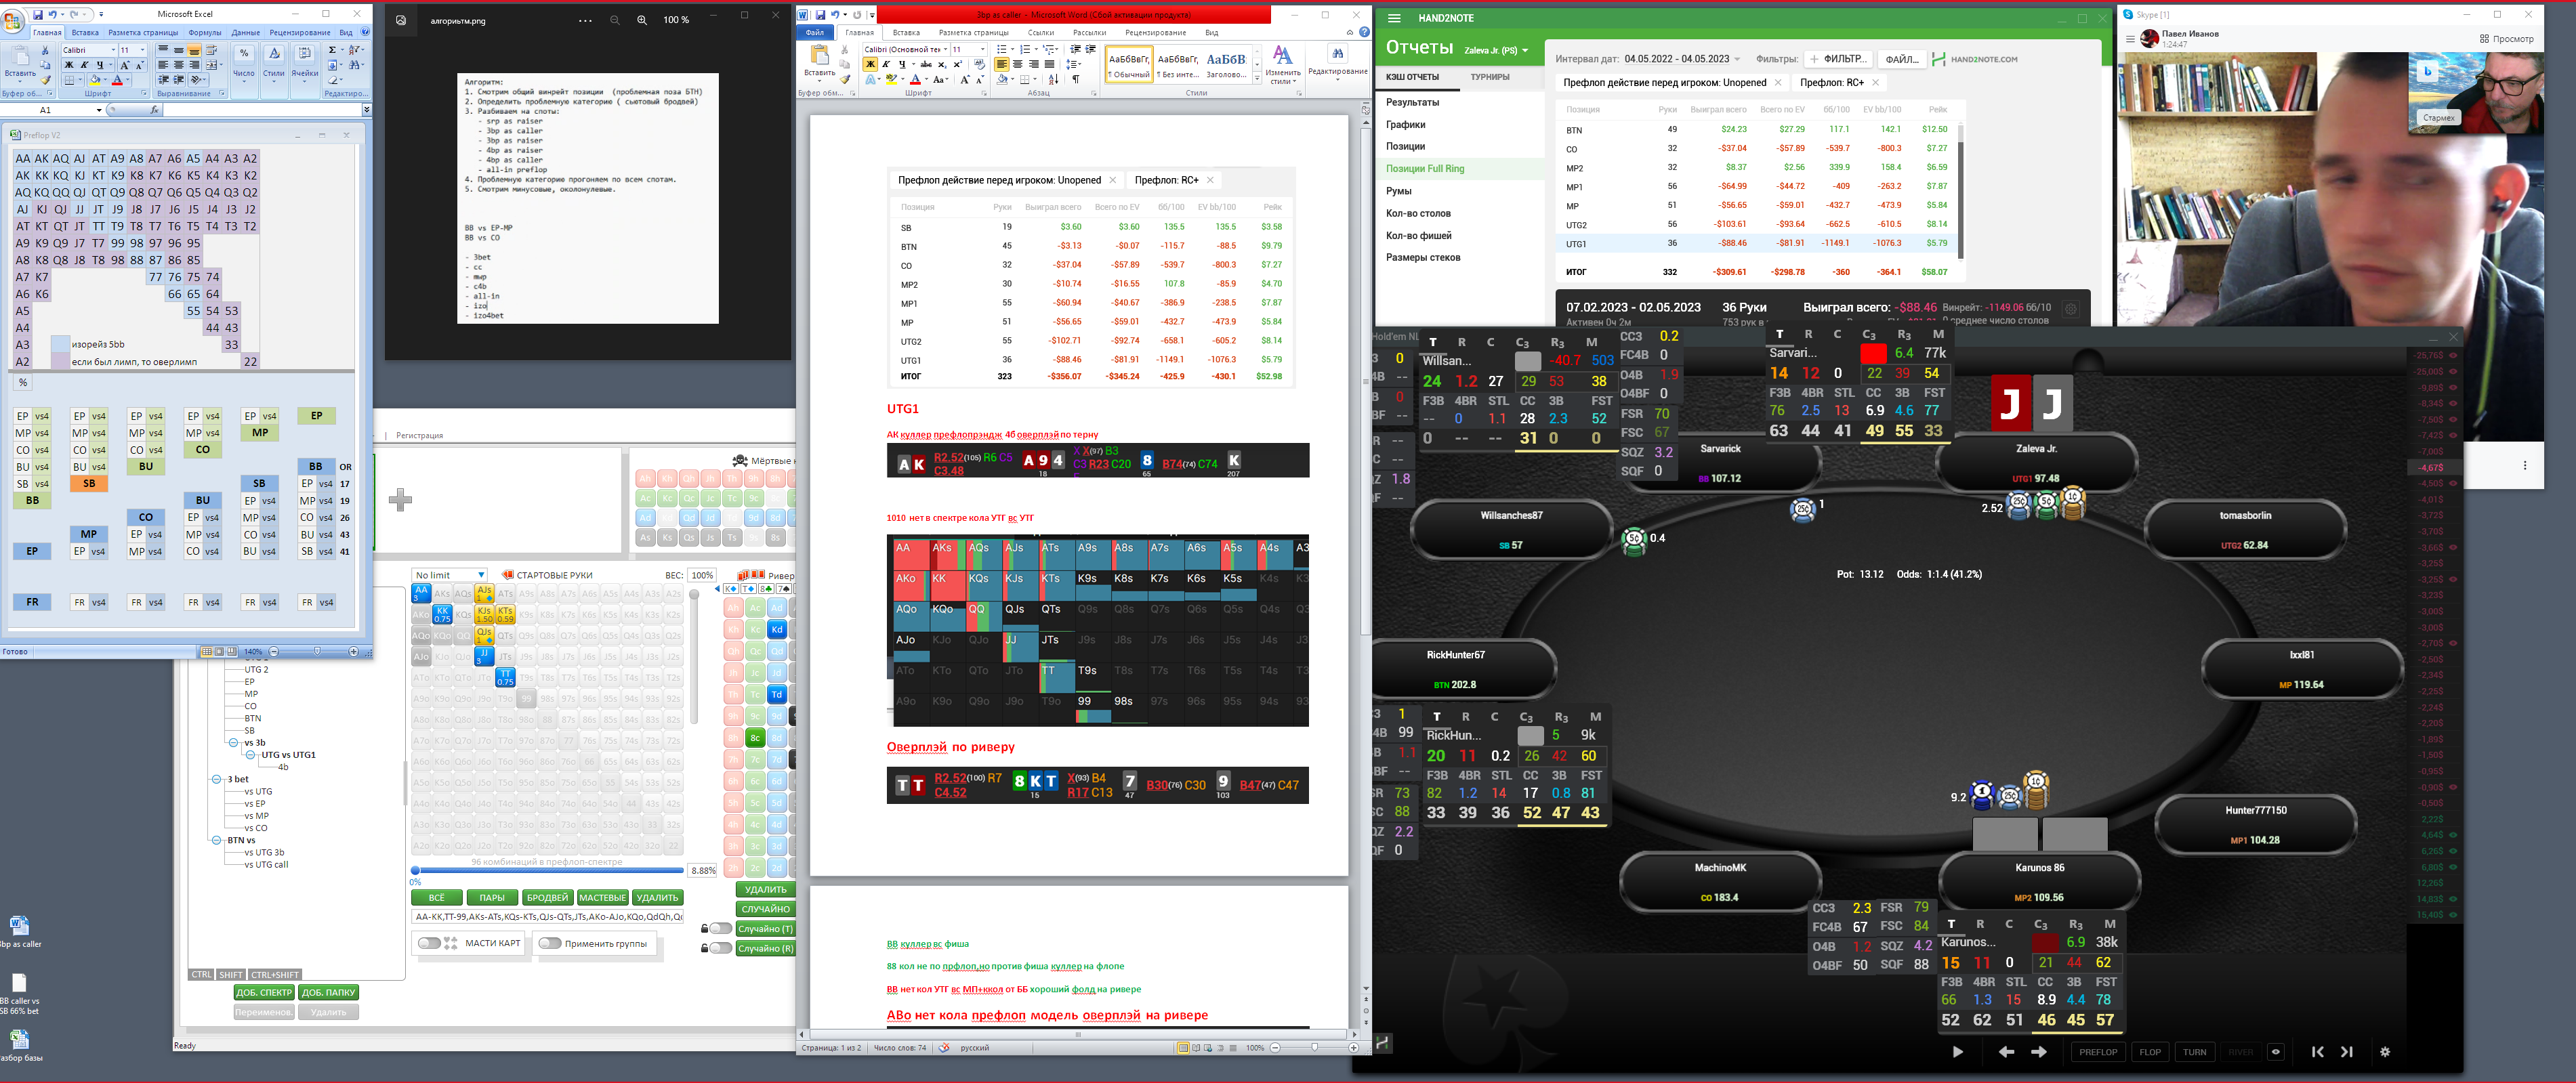Step back with the replayer's previous arrow
The height and width of the screenshot is (1083, 2576).
(2006, 1052)
